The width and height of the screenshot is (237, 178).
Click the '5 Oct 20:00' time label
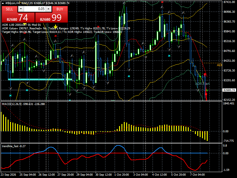pos(179,174)
